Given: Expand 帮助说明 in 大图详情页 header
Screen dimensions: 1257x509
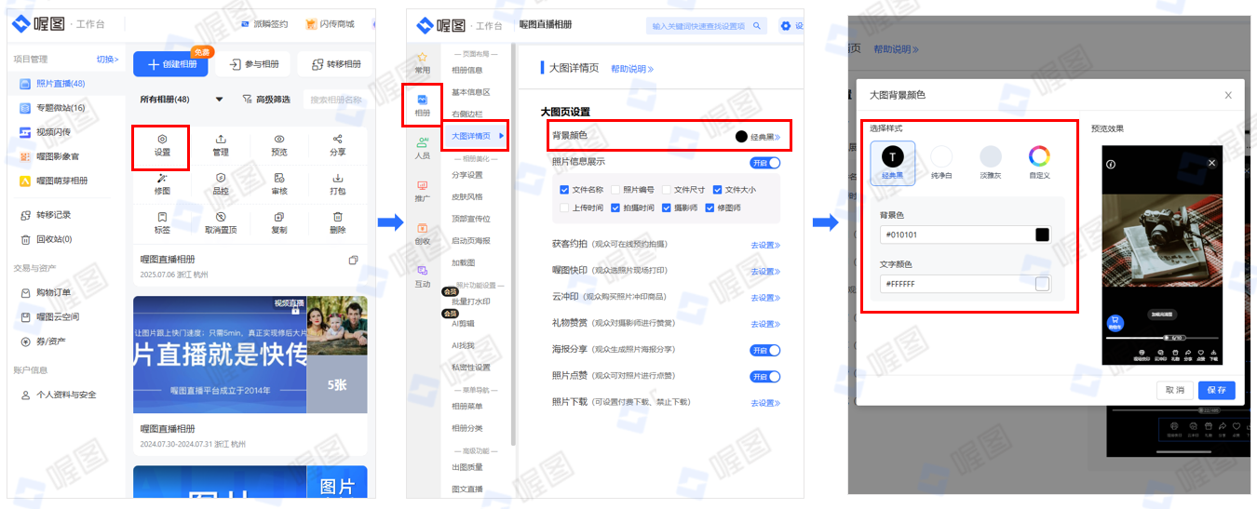Looking at the screenshot, I should click(x=632, y=69).
